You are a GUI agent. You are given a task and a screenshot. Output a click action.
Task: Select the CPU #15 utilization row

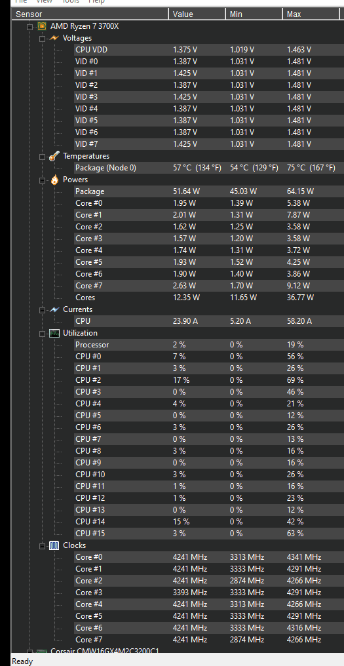207,533
